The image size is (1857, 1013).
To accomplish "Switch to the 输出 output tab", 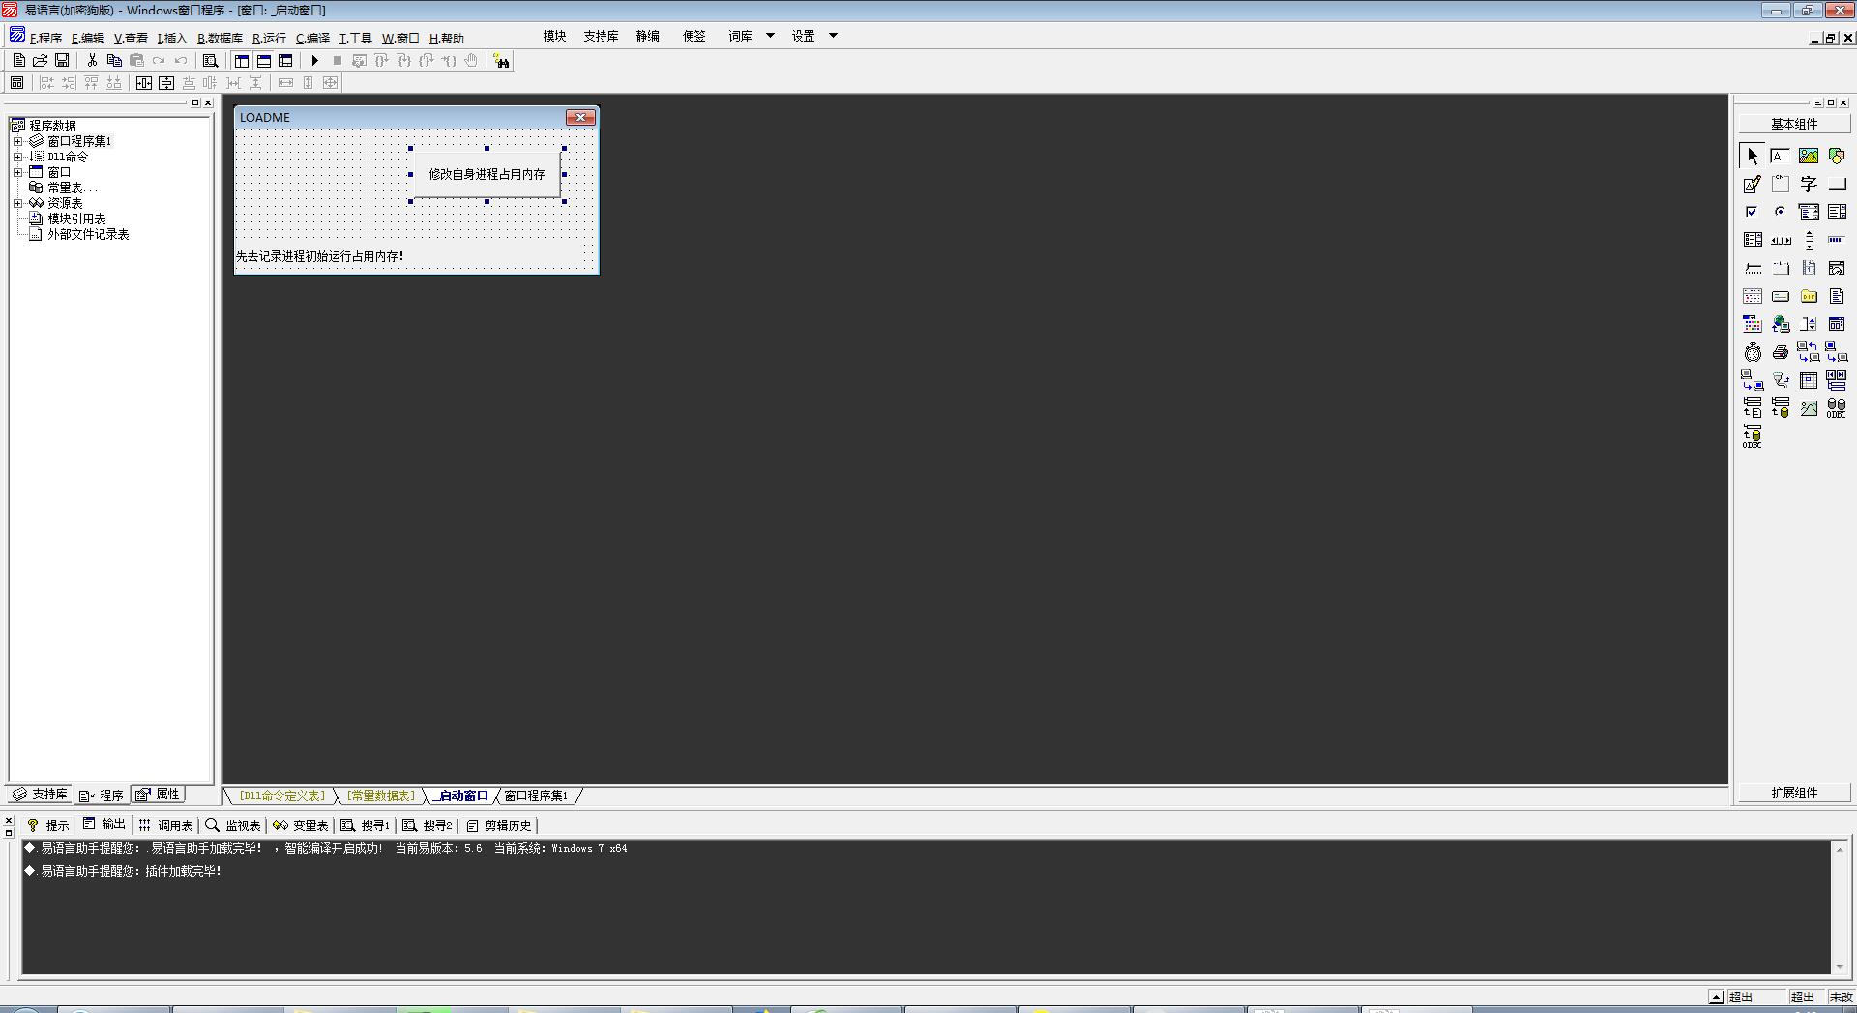I will pos(104,825).
